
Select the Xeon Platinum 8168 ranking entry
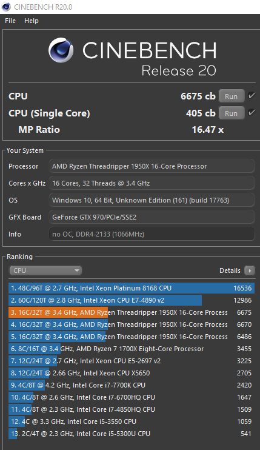132,288
